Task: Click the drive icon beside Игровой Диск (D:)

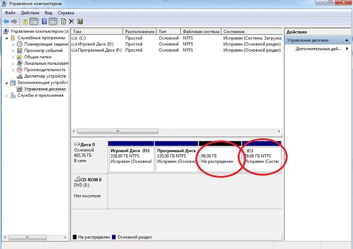Action: coord(75,44)
